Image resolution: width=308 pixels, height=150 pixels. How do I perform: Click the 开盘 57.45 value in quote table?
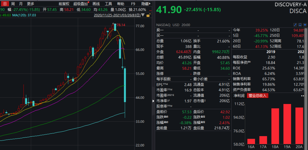(225, 63)
